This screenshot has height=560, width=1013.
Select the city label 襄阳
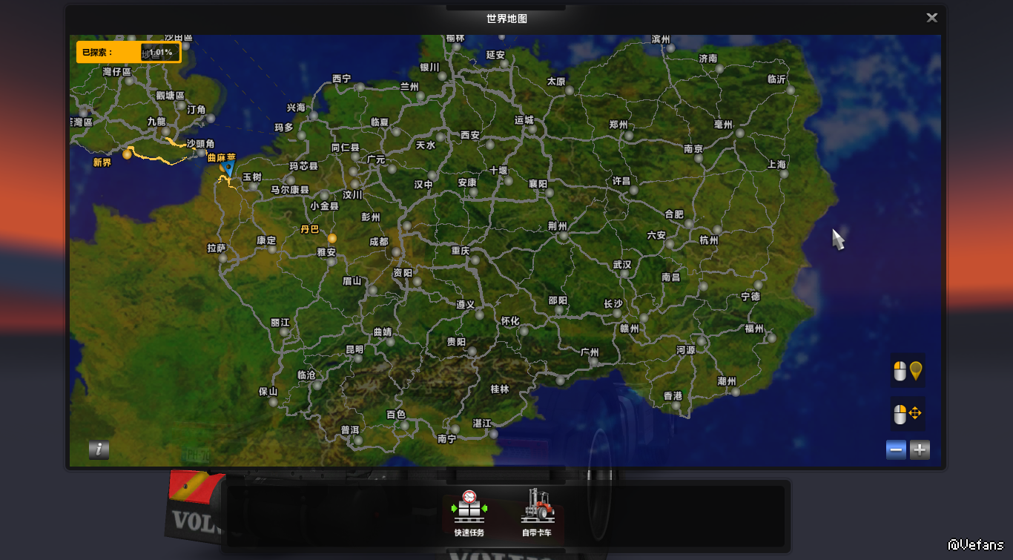[x=538, y=184]
